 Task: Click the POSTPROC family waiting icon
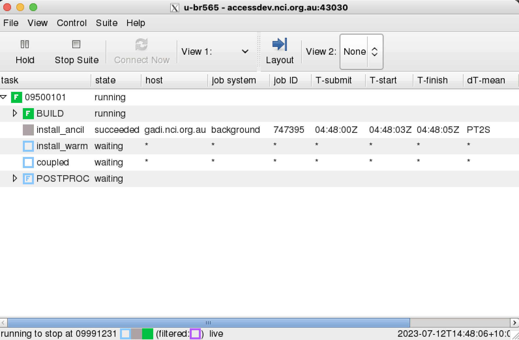point(28,178)
